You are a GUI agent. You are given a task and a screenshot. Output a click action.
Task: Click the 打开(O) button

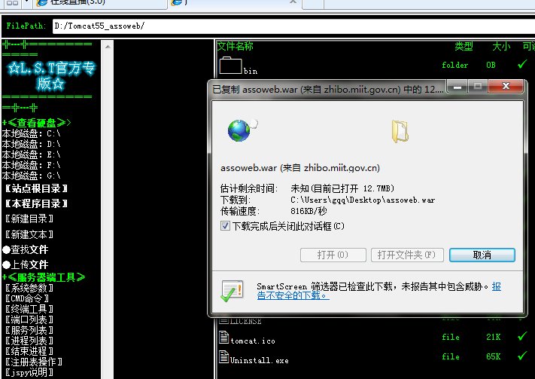[x=333, y=255]
